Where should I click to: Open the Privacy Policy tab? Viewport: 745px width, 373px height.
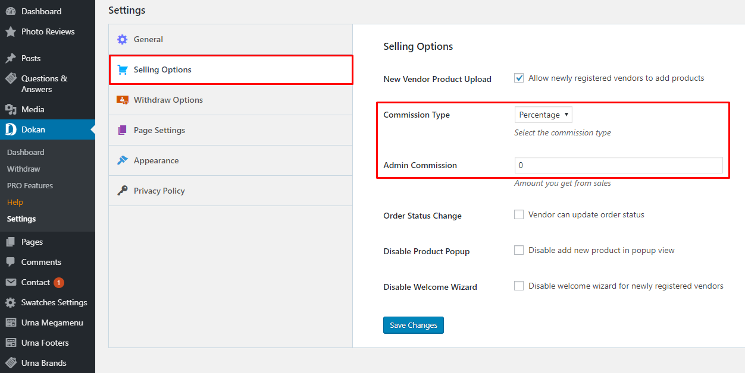(x=231, y=191)
